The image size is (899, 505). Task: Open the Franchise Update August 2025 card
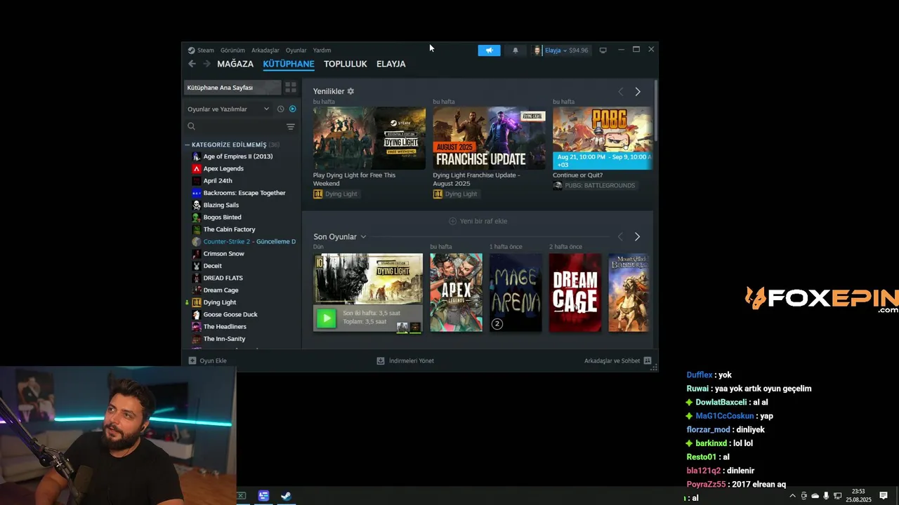[490, 138]
